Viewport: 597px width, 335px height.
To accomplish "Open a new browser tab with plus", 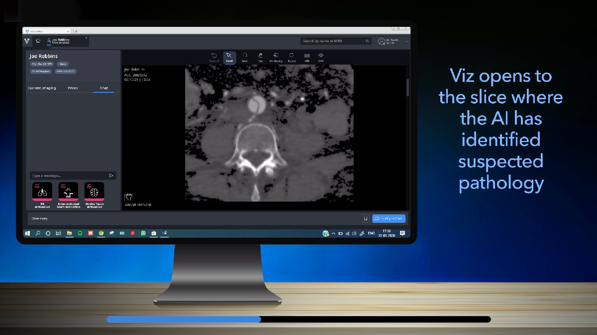I will (x=76, y=31).
